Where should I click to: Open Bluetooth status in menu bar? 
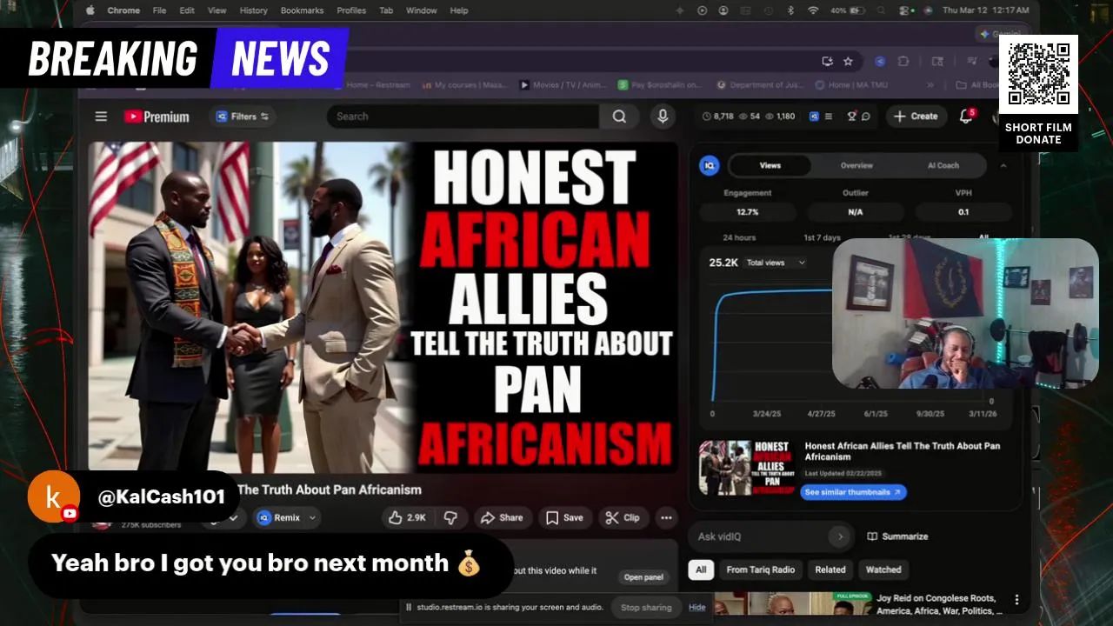[790, 10]
